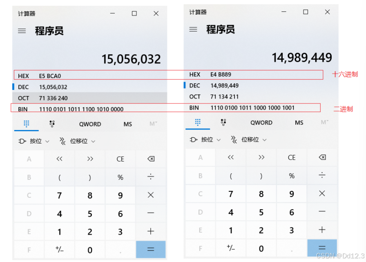Click +/- negate key in left calculator
Screen dimensions: 366x262
tap(60, 250)
